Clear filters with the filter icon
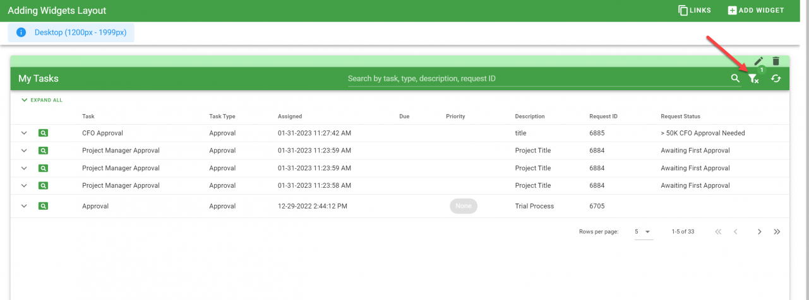Image resolution: width=809 pixels, height=300 pixels. click(753, 79)
